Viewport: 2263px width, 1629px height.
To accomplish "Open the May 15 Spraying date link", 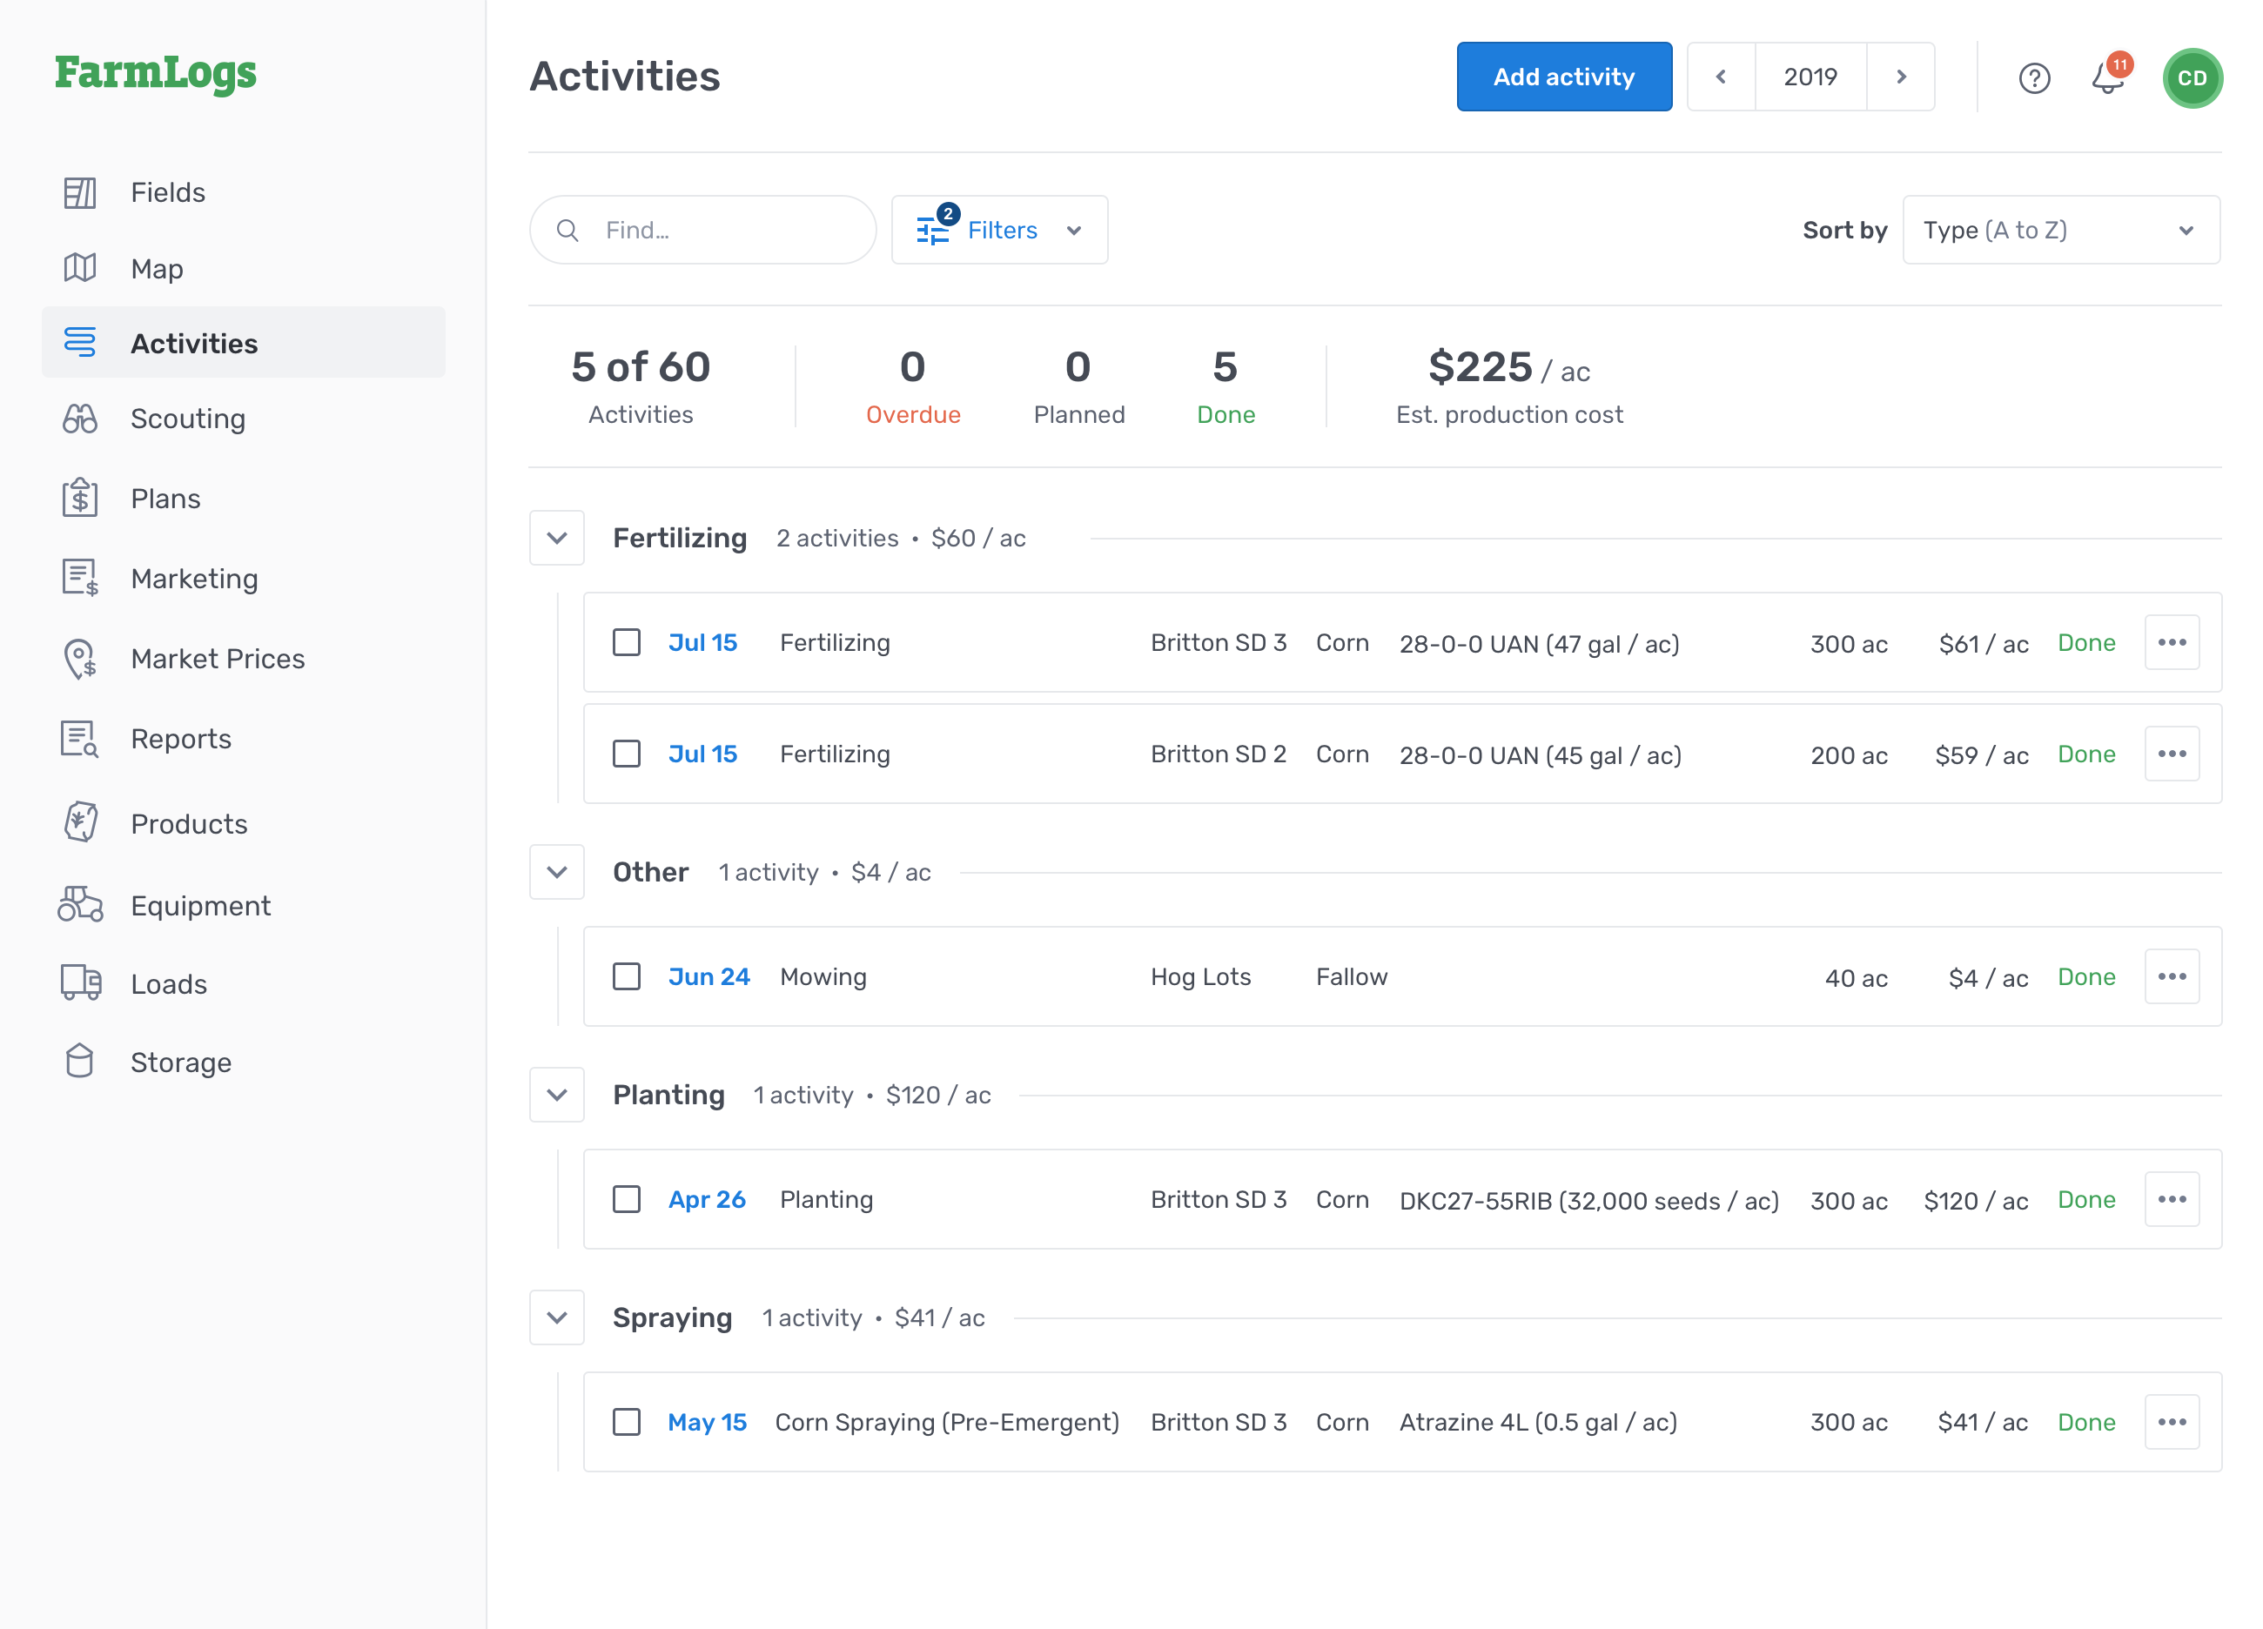I will click(x=707, y=1422).
